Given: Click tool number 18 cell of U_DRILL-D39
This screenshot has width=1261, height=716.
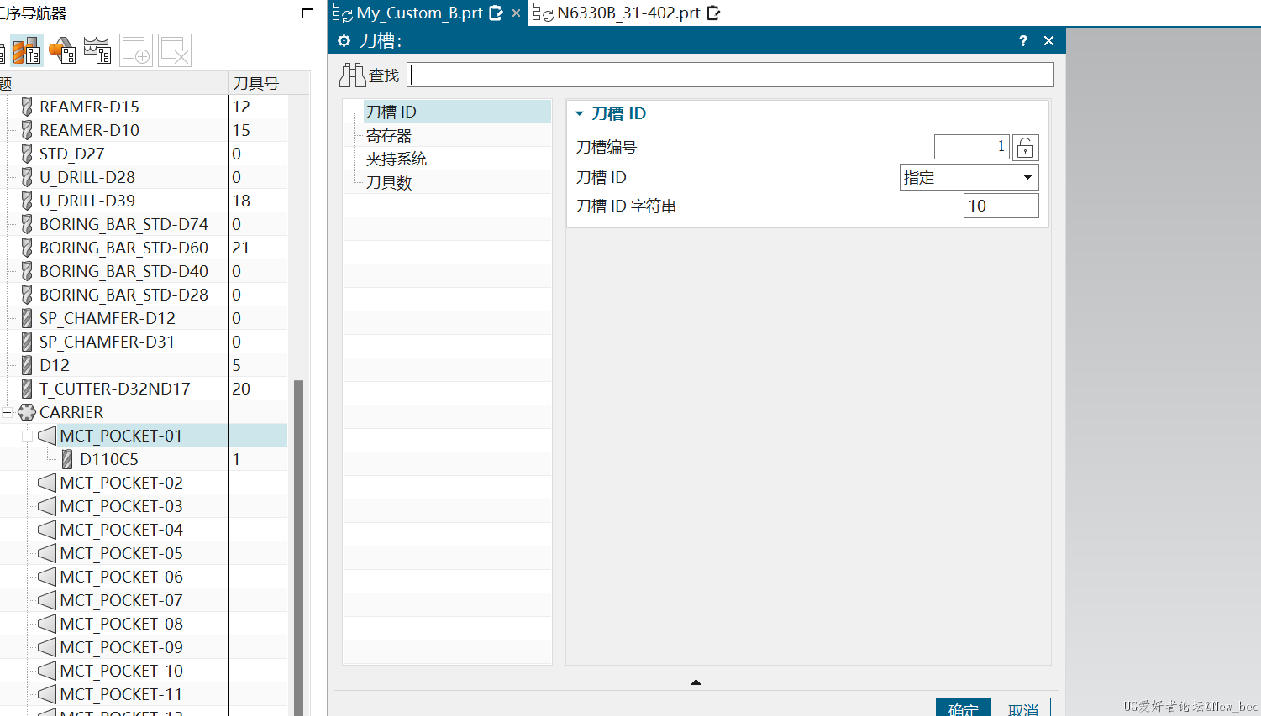Looking at the screenshot, I should [258, 201].
